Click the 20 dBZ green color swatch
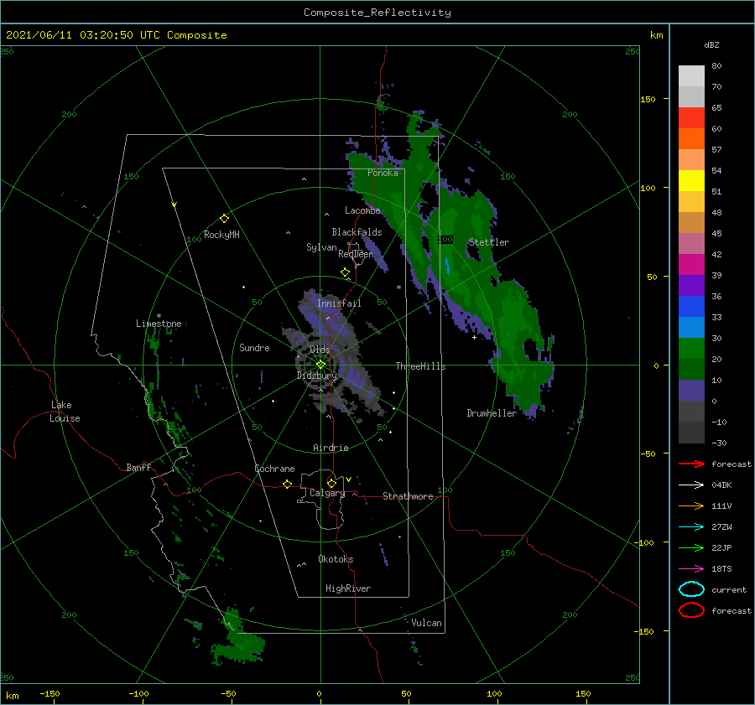The height and width of the screenshot is (705, 755). 691,349
